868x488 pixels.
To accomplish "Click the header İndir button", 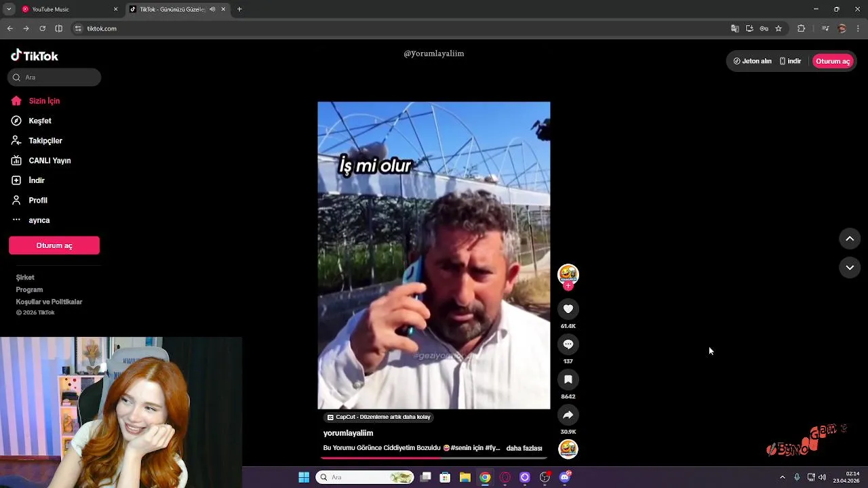I will click(790, 61).
